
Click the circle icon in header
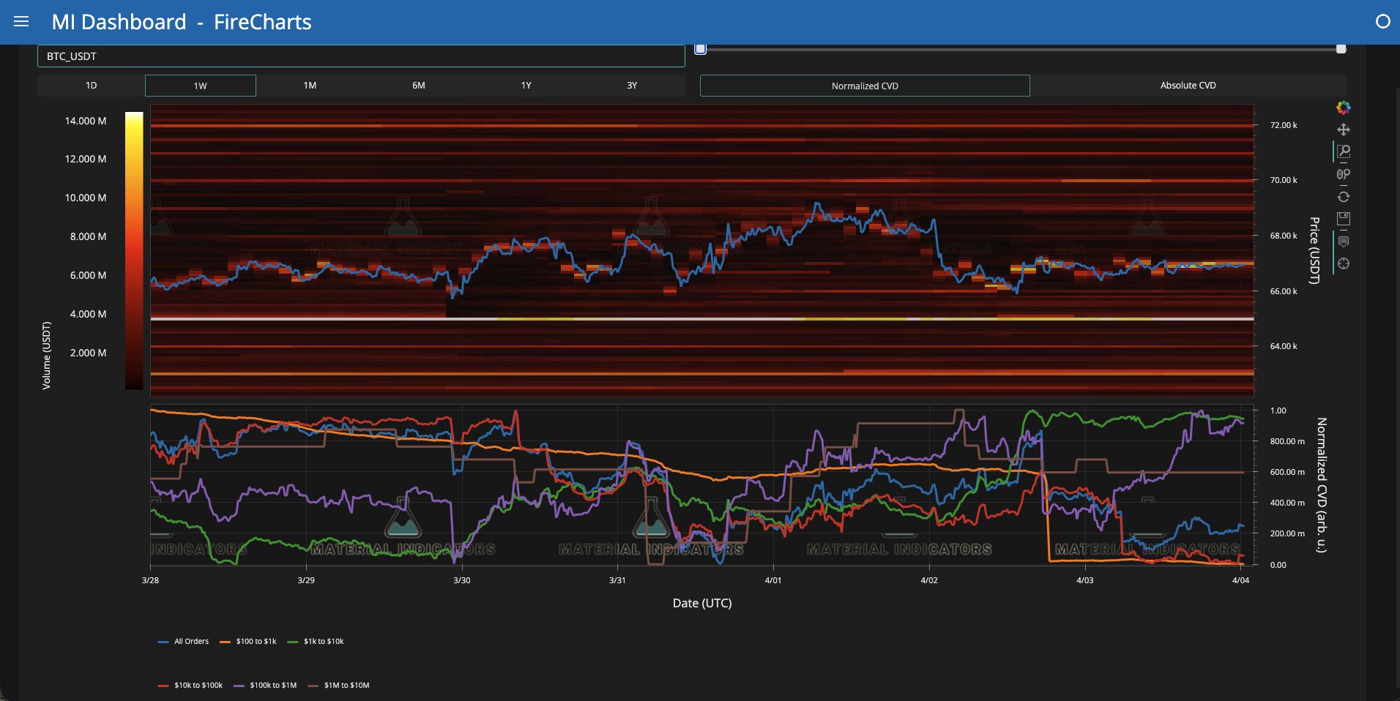tap(1382, 22)
